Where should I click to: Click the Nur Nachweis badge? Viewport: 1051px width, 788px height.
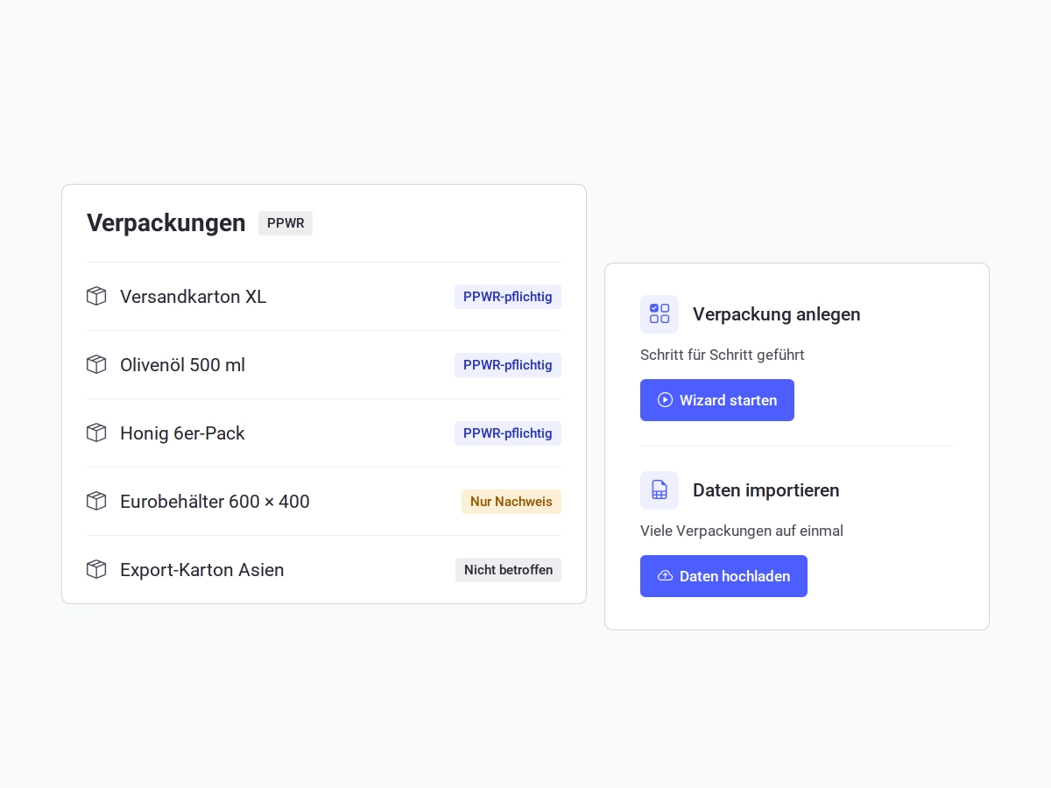point(511,502)
